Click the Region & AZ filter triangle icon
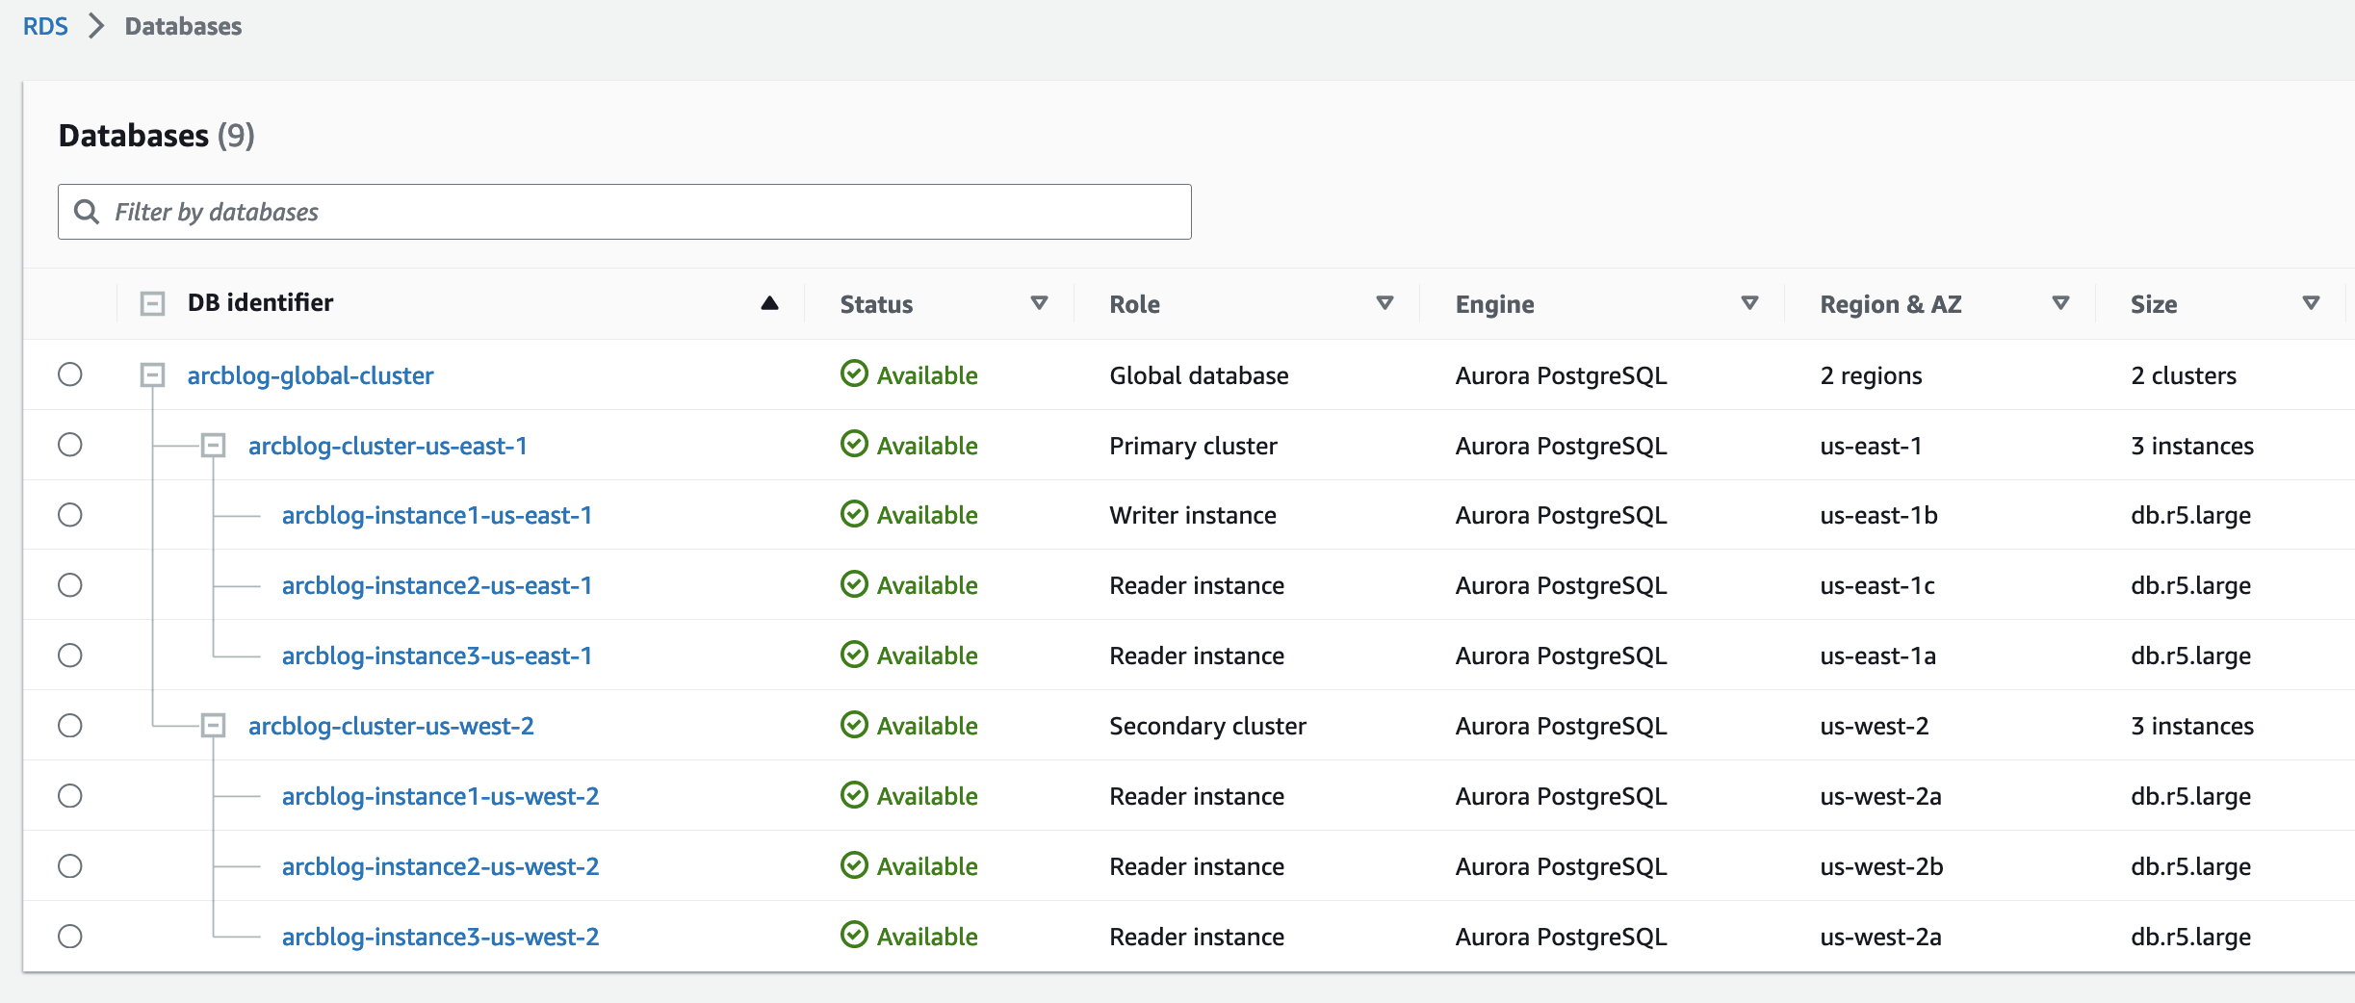2355x1003 pixels. [2060, 303]
